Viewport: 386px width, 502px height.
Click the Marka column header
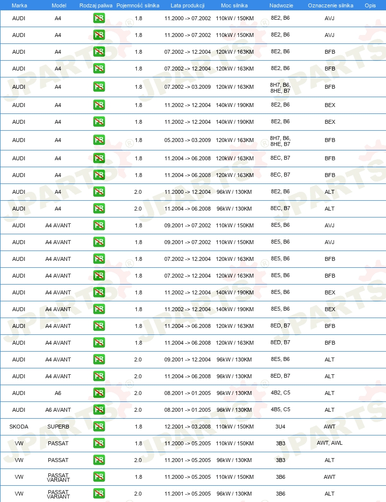coord(19,5)
